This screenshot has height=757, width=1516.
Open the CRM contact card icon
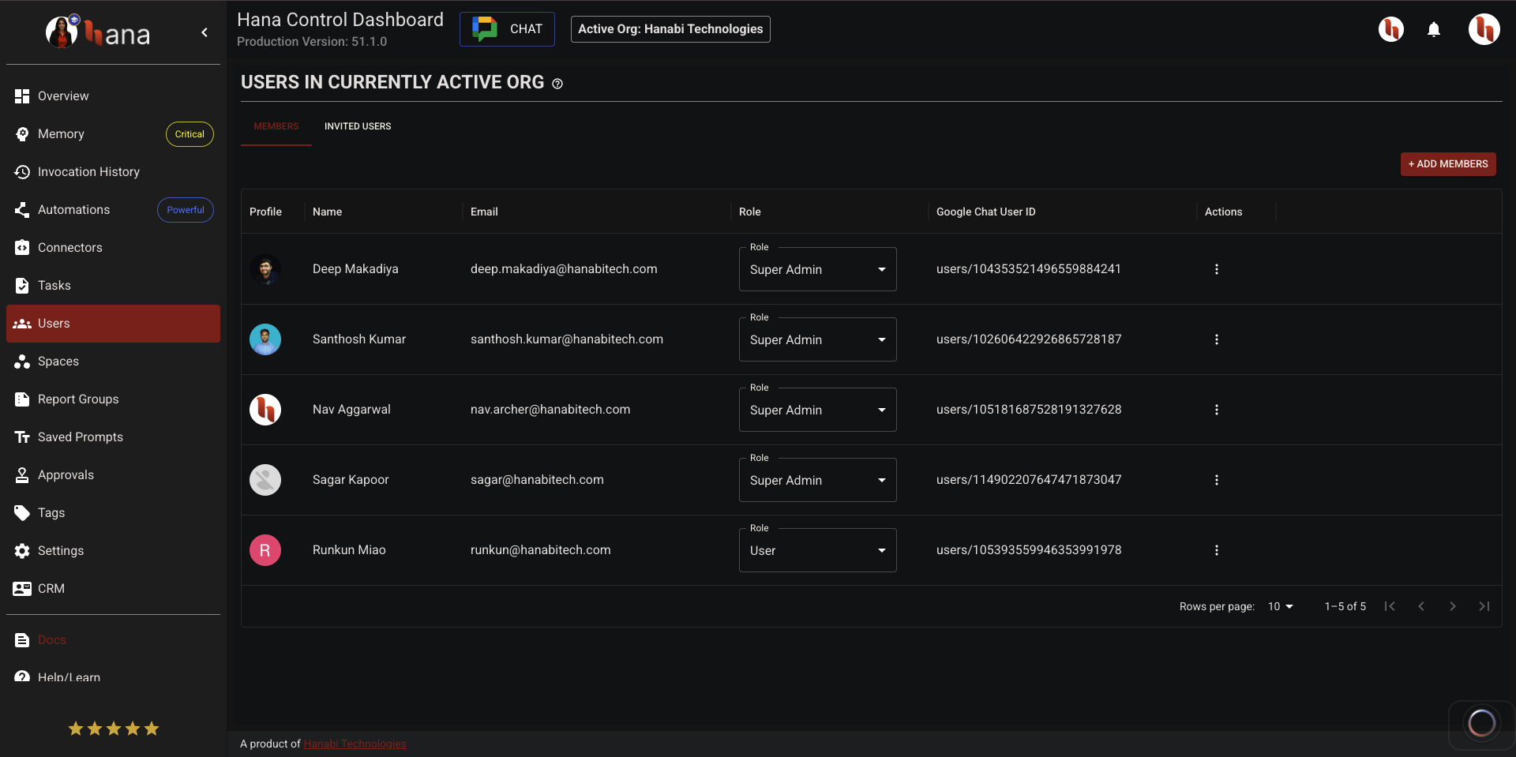[x=22, y=588]
